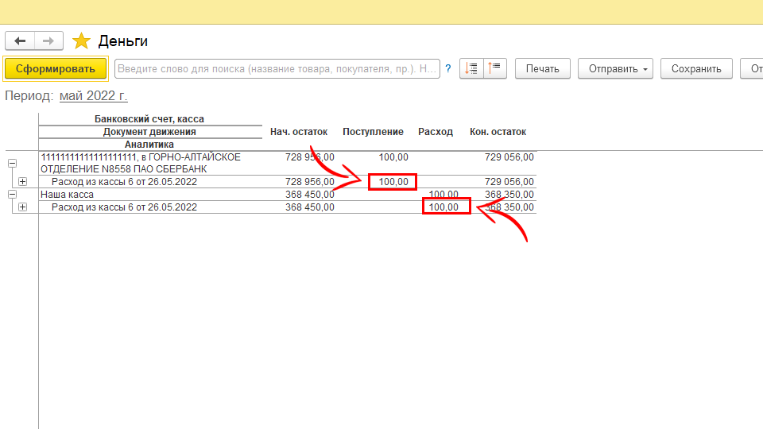Click the expand all groups icon

471,68
